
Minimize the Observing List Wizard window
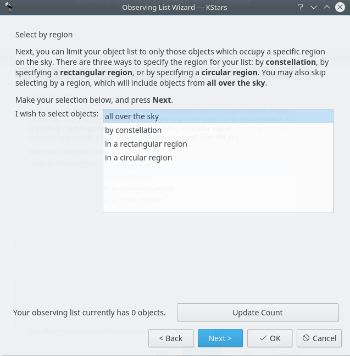[314, 8]
